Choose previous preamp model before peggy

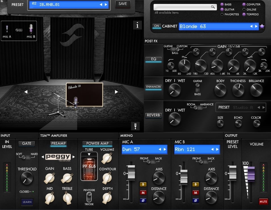click(x=43, y=157)
